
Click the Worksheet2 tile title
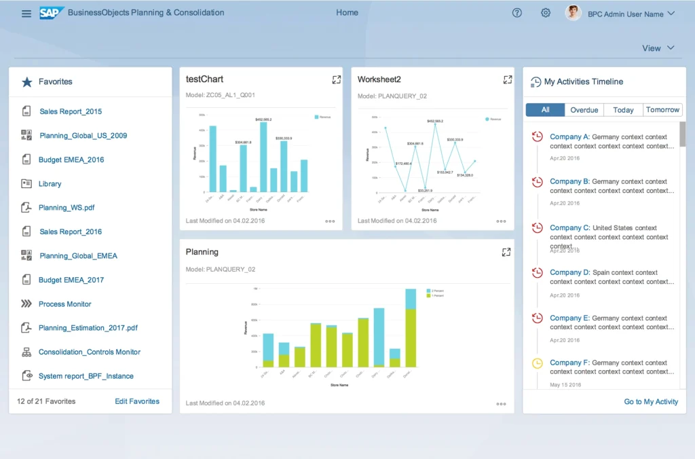tap(379, 79)
